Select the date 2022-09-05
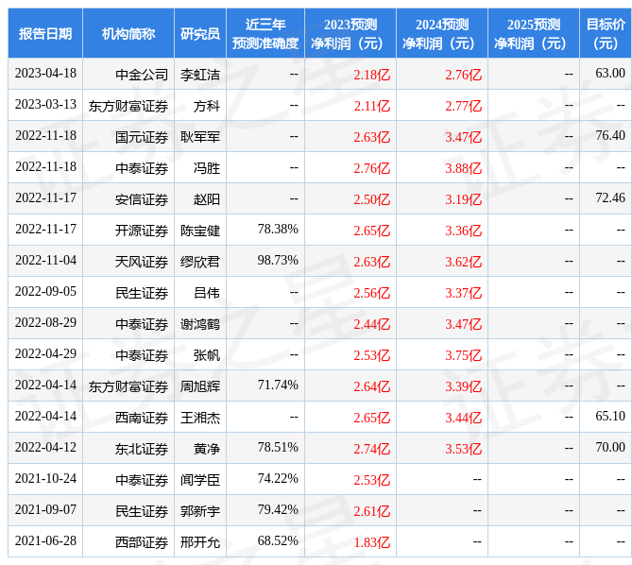632x565 pixels. point(45,291)
